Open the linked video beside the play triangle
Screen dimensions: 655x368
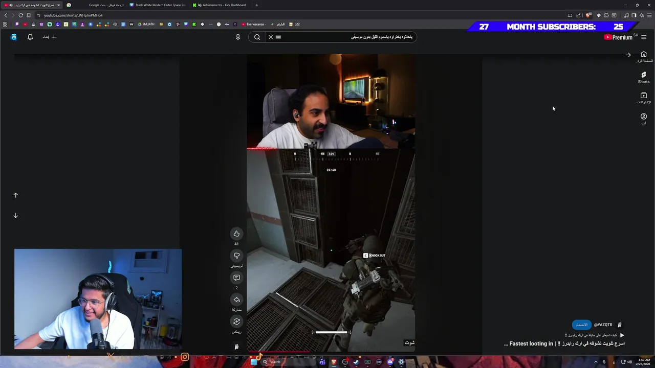[591, 335]
